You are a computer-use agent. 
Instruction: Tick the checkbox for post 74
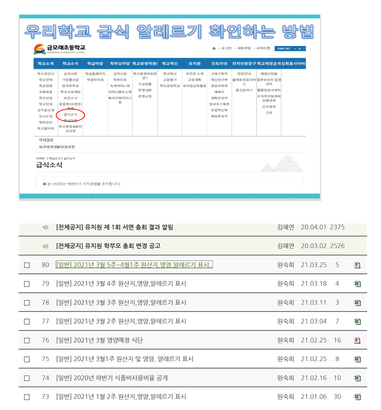(x=26, y=378)
